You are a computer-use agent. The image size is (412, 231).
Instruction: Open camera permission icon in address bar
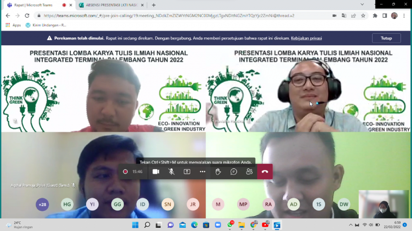pos(334,16)
